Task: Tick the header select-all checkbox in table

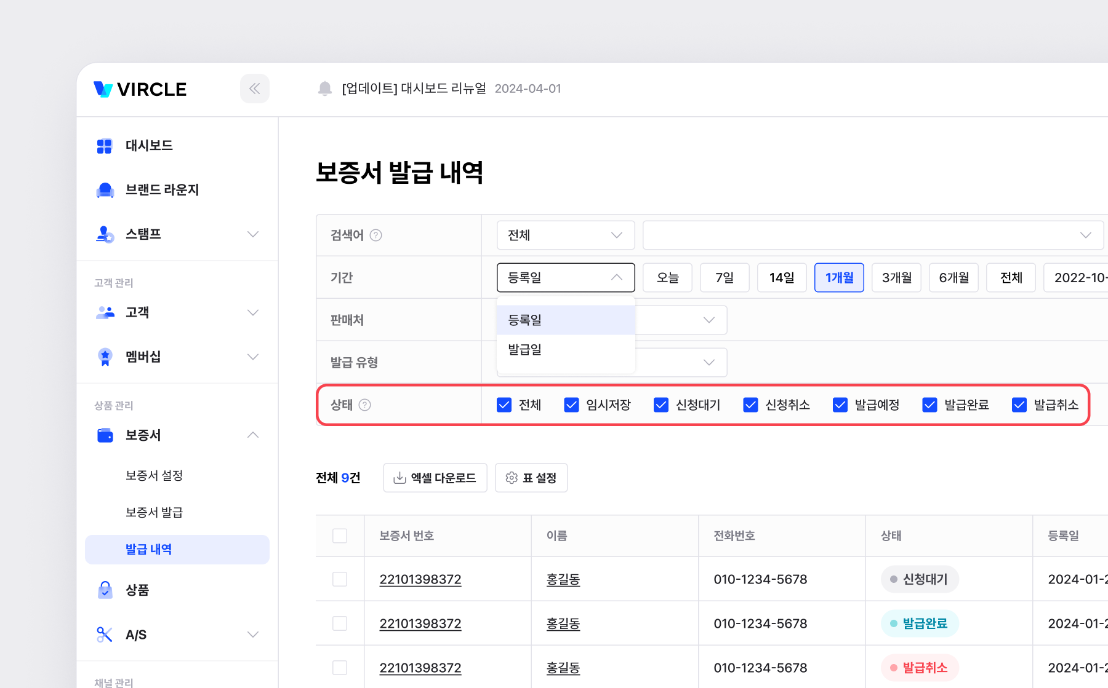Action: click(340, 536)
